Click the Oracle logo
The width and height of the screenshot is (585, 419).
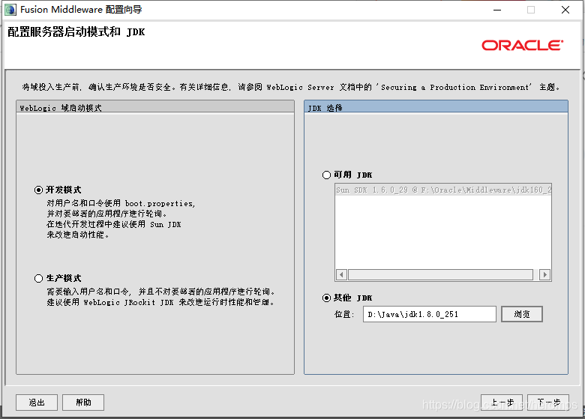pos(522,45)
